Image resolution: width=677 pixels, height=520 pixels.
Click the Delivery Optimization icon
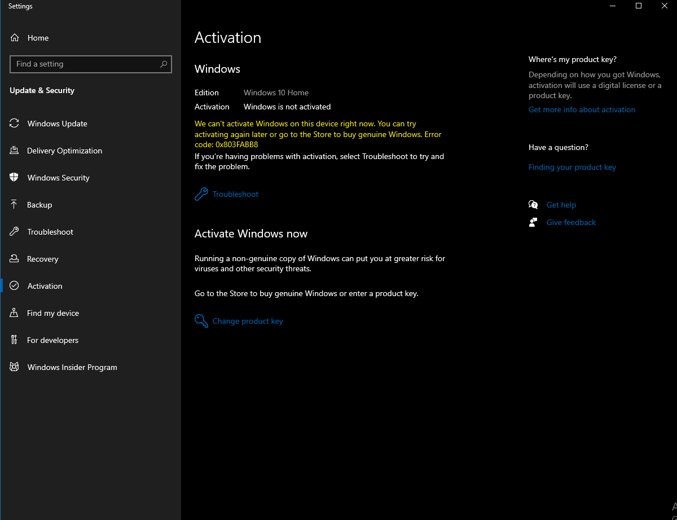pos(15,151)
